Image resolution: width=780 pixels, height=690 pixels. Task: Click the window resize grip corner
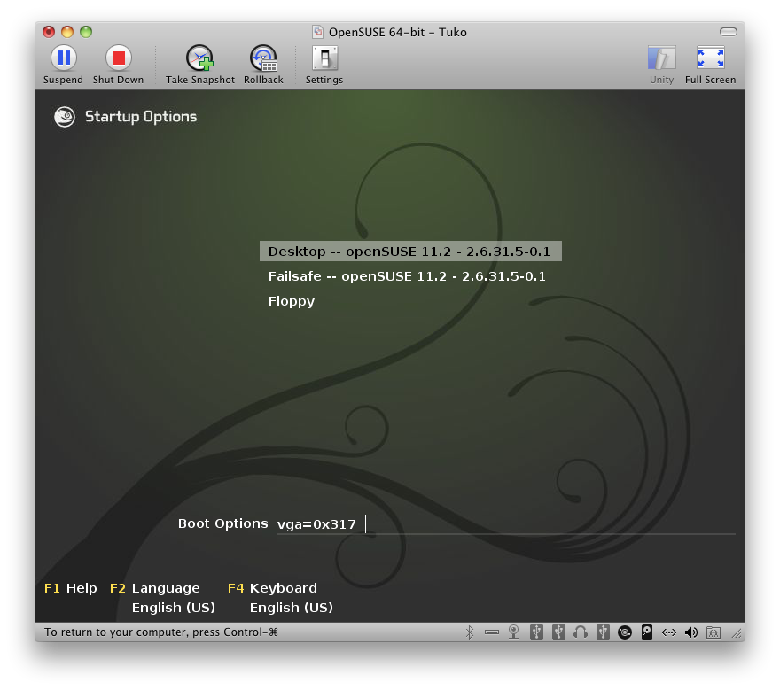(x=737, y=633)
